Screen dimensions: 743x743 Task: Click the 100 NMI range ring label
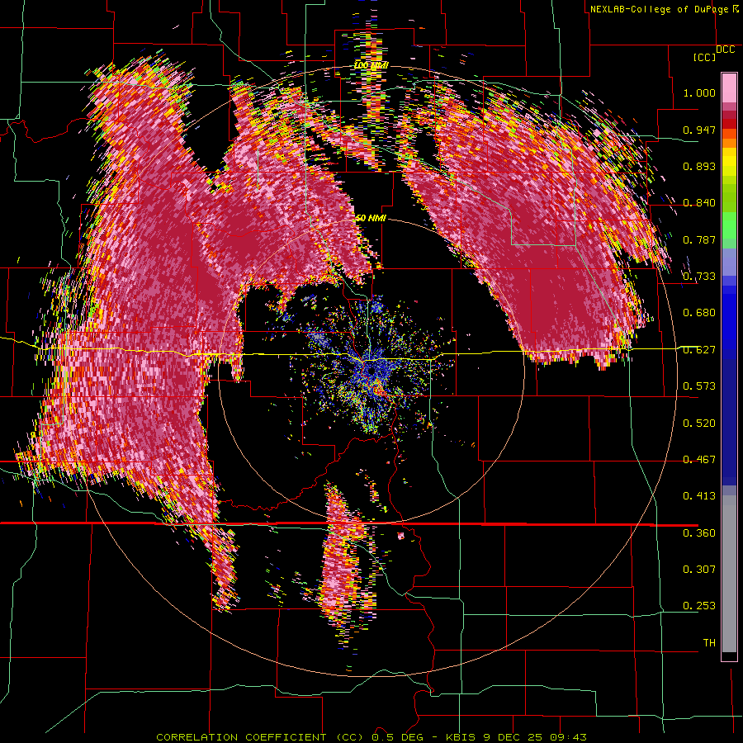point(371,65)
